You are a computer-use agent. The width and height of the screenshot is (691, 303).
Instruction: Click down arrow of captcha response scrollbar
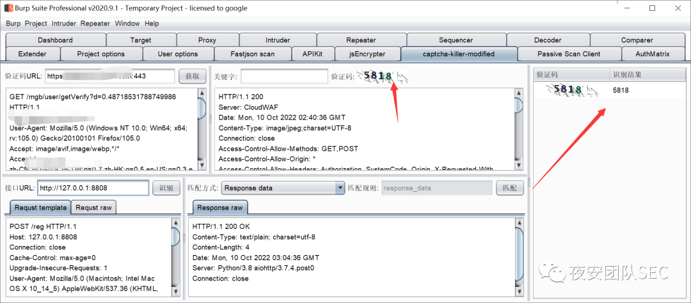click(x=518, y=166)
